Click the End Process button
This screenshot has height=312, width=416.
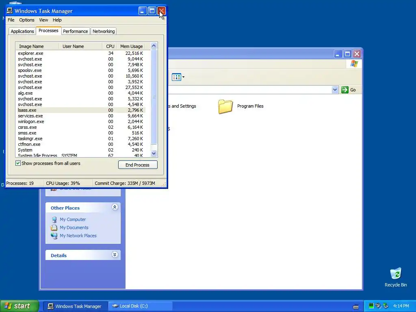point(138,165)
